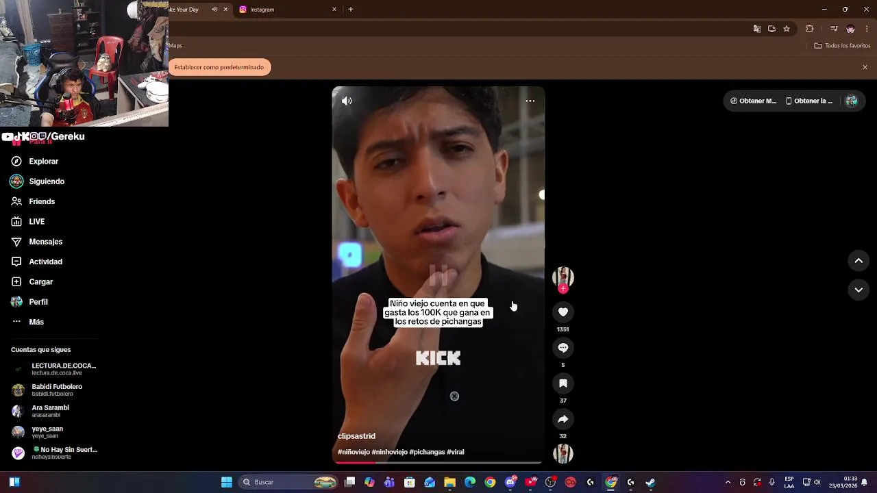
Task: Open No Hay Sin Suerte account
Action: pos(55,453)
